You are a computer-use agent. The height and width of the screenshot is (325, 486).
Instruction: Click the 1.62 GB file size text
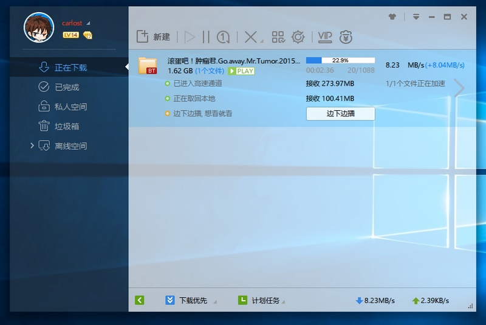pyautogui.click(x=180, y=71)
